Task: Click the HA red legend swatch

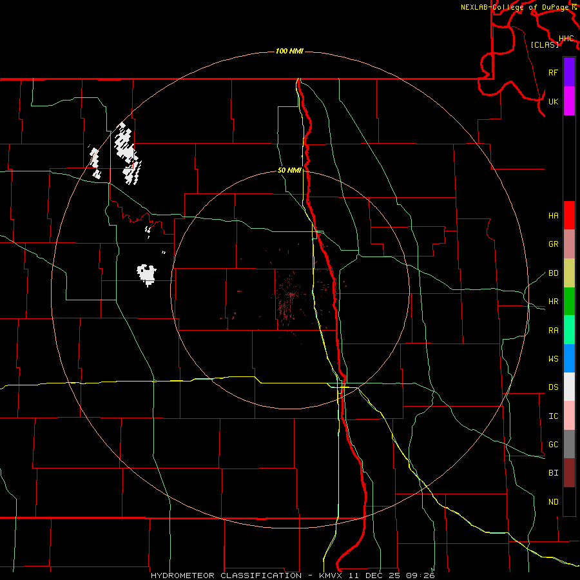Action: 569,215
